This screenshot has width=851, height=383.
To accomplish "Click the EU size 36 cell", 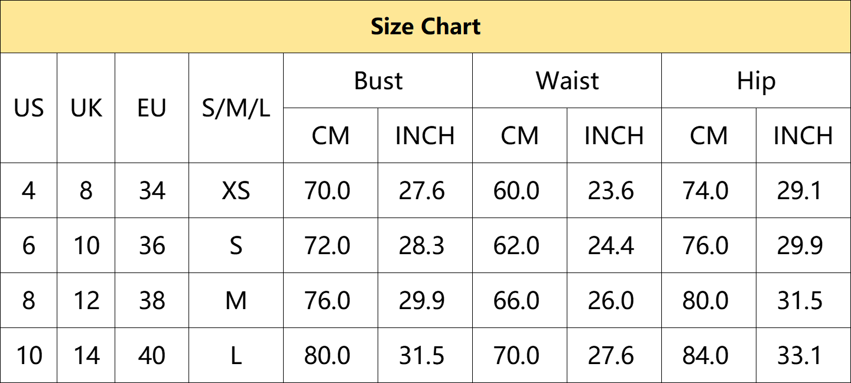I will 152,246.
